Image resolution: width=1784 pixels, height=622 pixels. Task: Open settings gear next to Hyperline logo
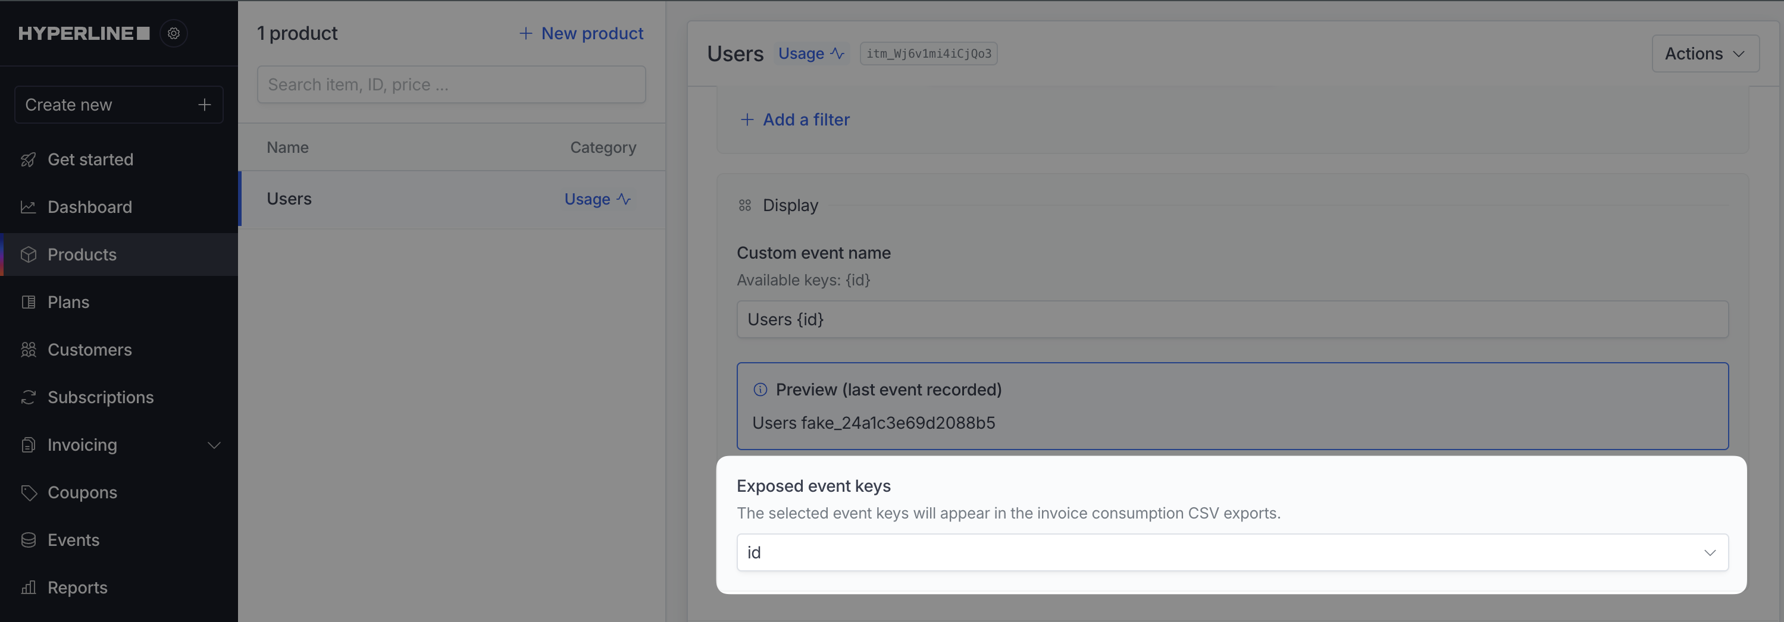click(x=174, y=33)
